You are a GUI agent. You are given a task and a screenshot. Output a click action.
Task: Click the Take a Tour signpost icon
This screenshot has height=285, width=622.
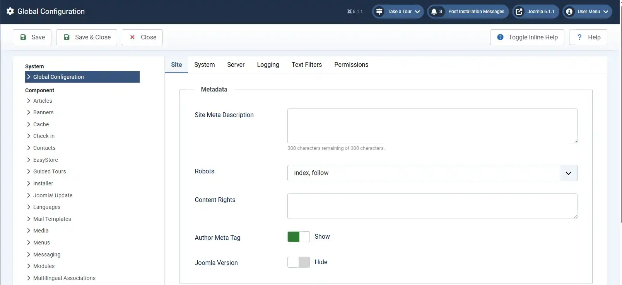379,12
